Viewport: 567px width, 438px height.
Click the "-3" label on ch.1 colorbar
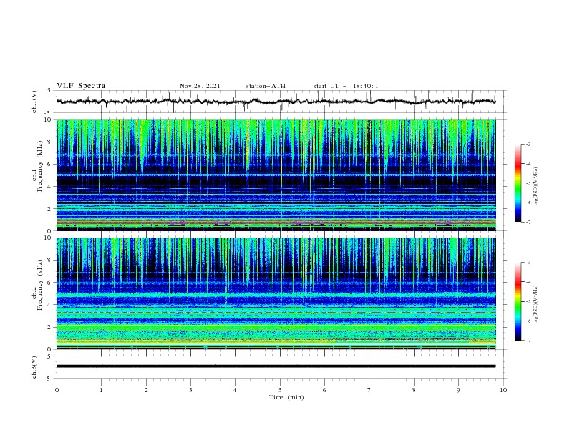point(528,144)
